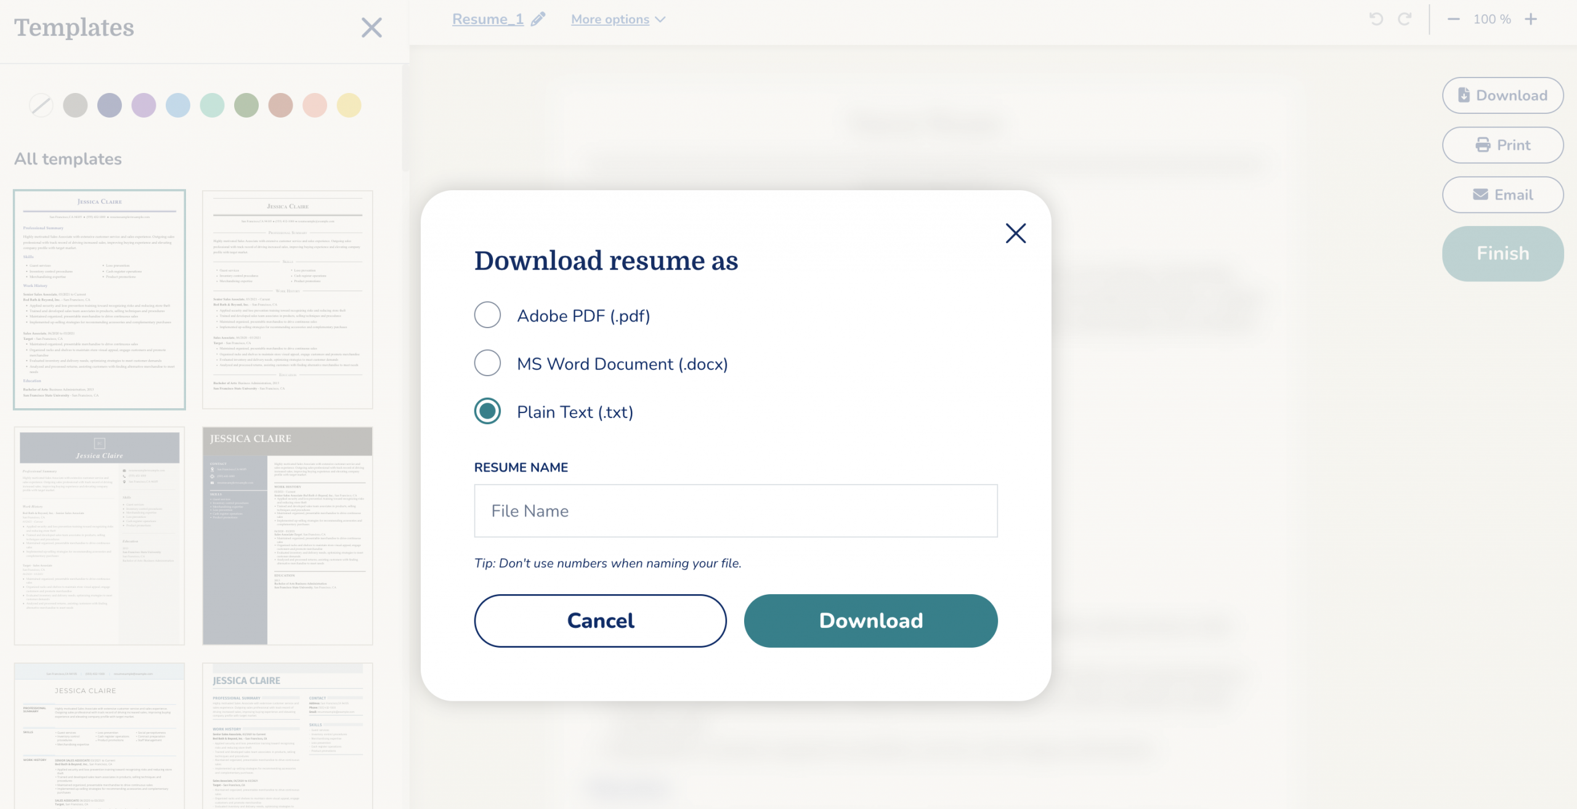Close the Download resume dialog

point(1016,233)
